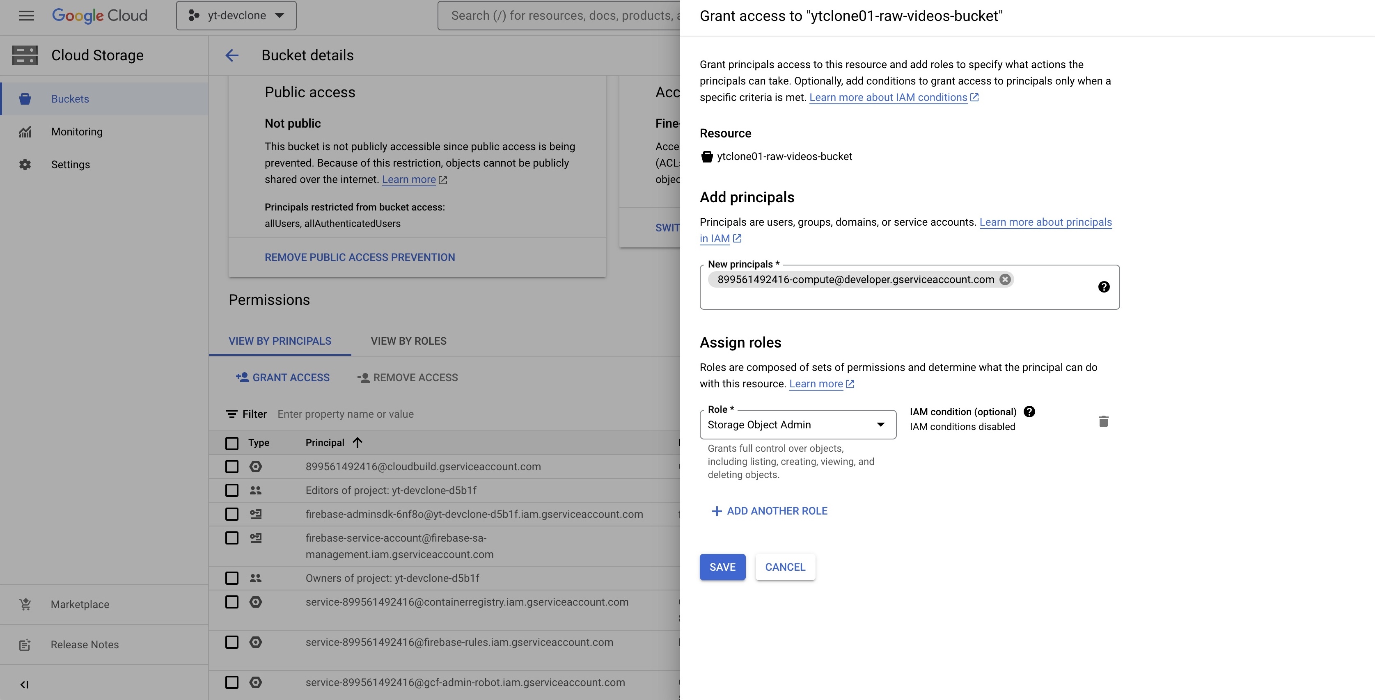The image size is (1375, 700).
Task: Open Settings in the Cloud Storage sidebar
Action: [71, 164]
